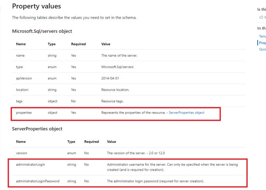The height and width of the screenshot is (190, 266).
Task: Click the administrator login password description
Action: [155, 181]
